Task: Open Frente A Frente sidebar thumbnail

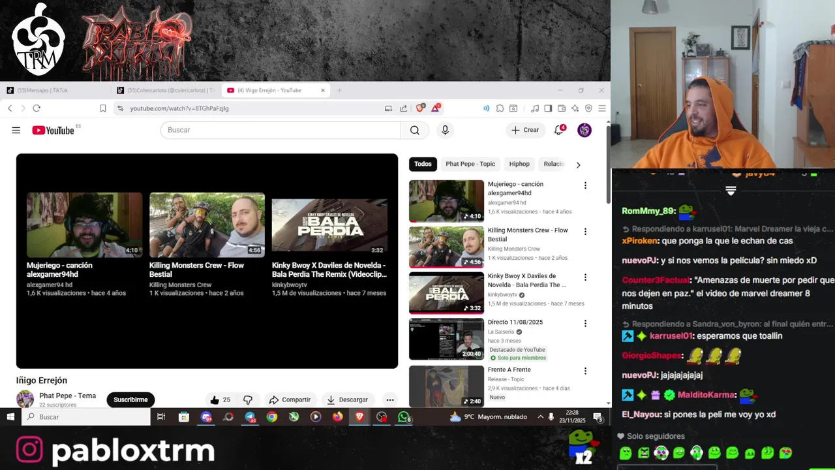Action: pos(446,386)
